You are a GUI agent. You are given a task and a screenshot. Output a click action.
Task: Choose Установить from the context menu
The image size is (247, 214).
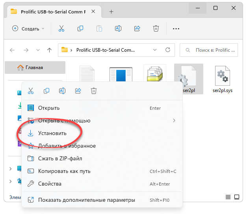(102, 133)
